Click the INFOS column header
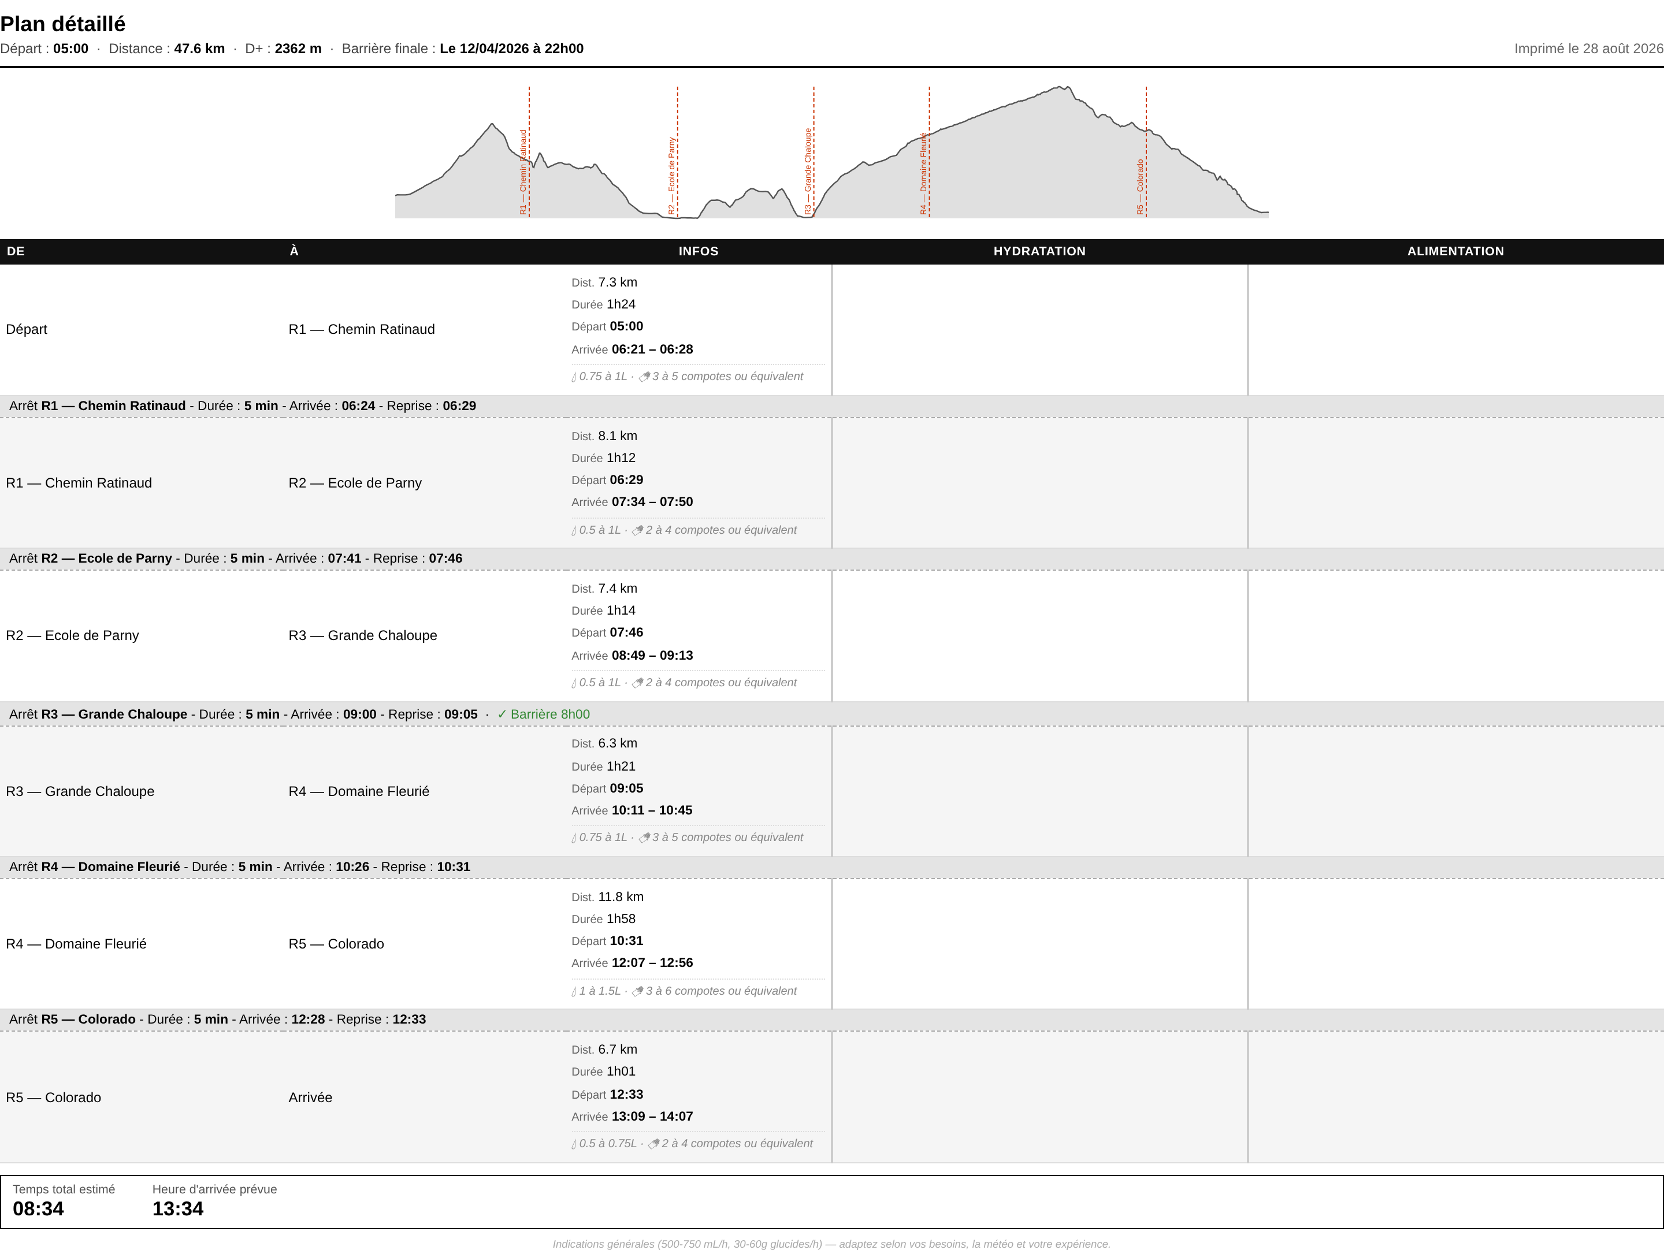The width and height of the screenshot is (1664, 1250). 698,251
